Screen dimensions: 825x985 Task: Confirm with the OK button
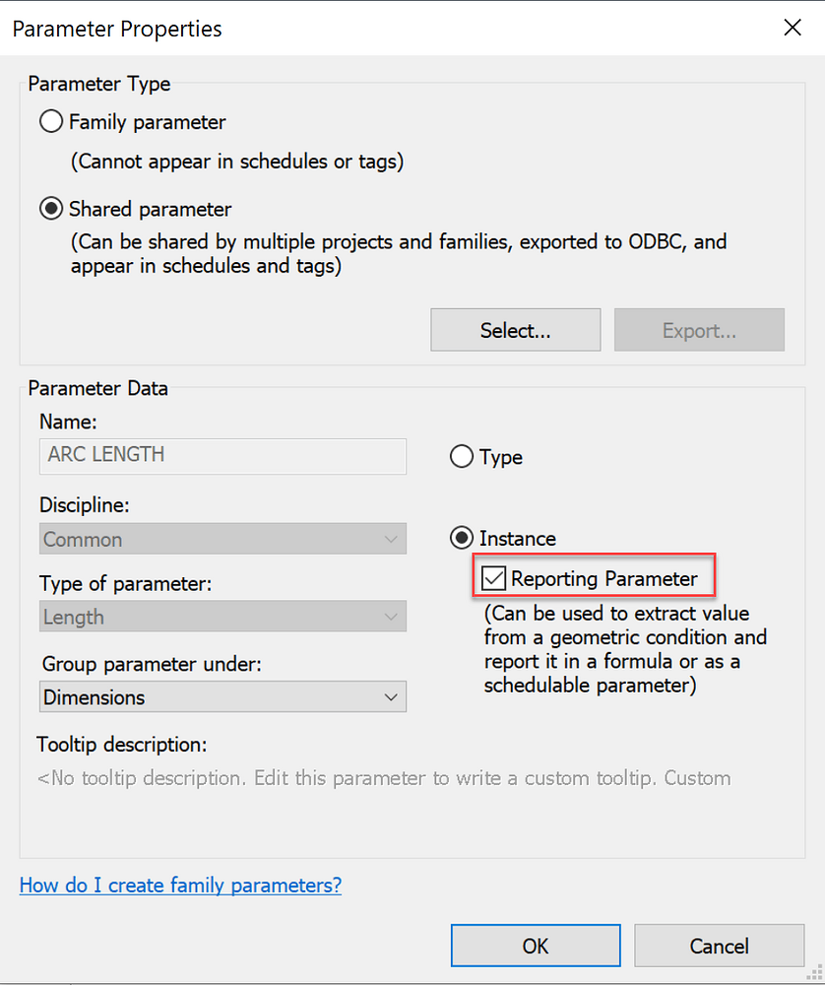[x=535, y=945]
